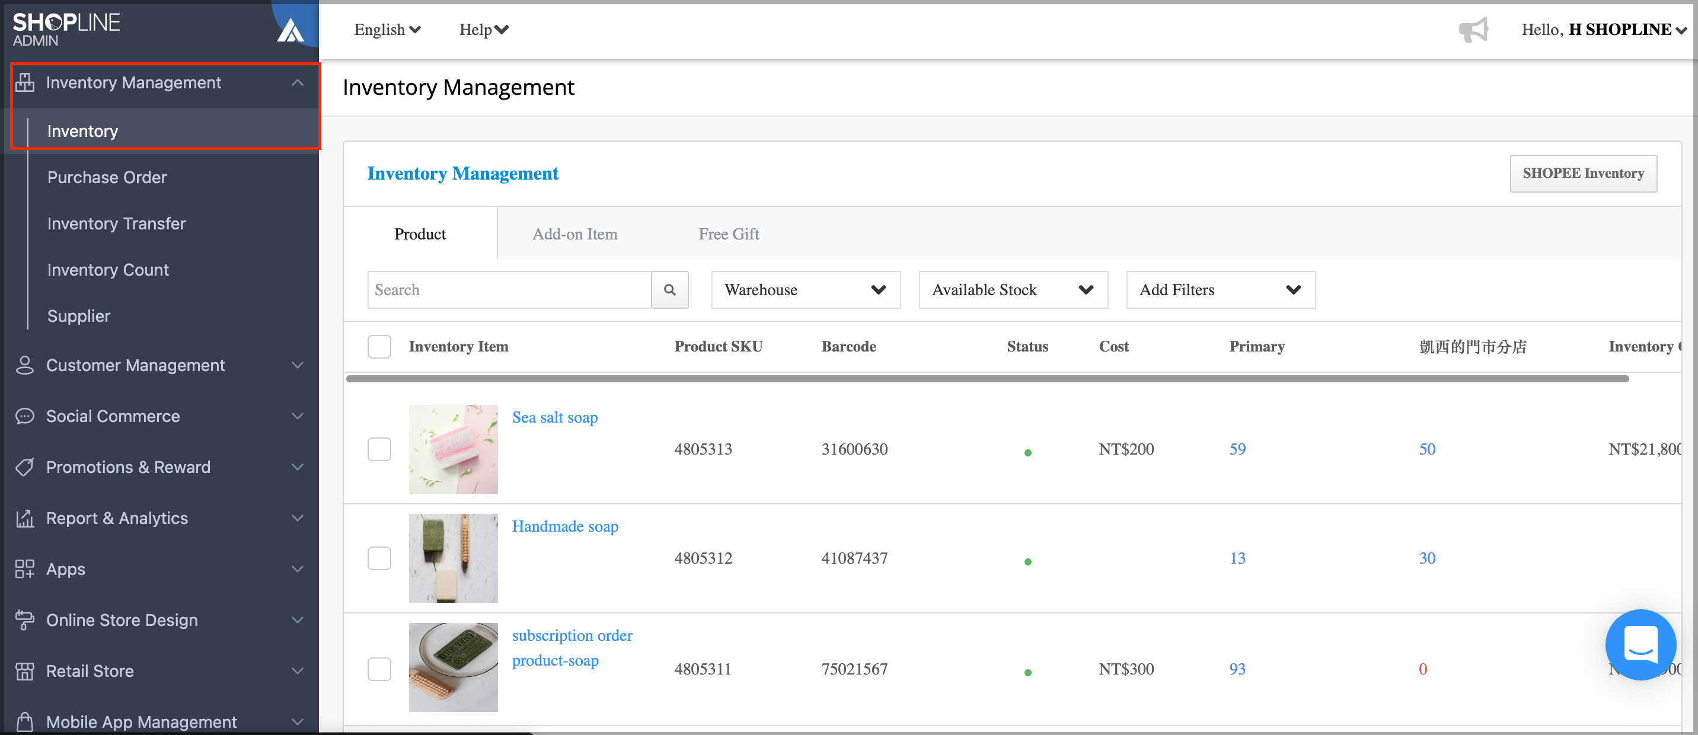Click the SHOPLINE Admin logo
The height and width of the screenshot is (735, 1698).
[66, 29]
